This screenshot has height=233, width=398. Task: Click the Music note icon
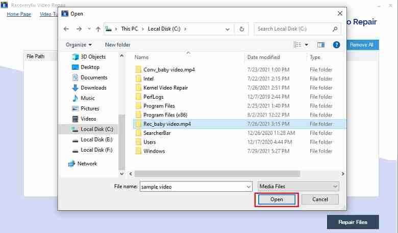(75, 98)
